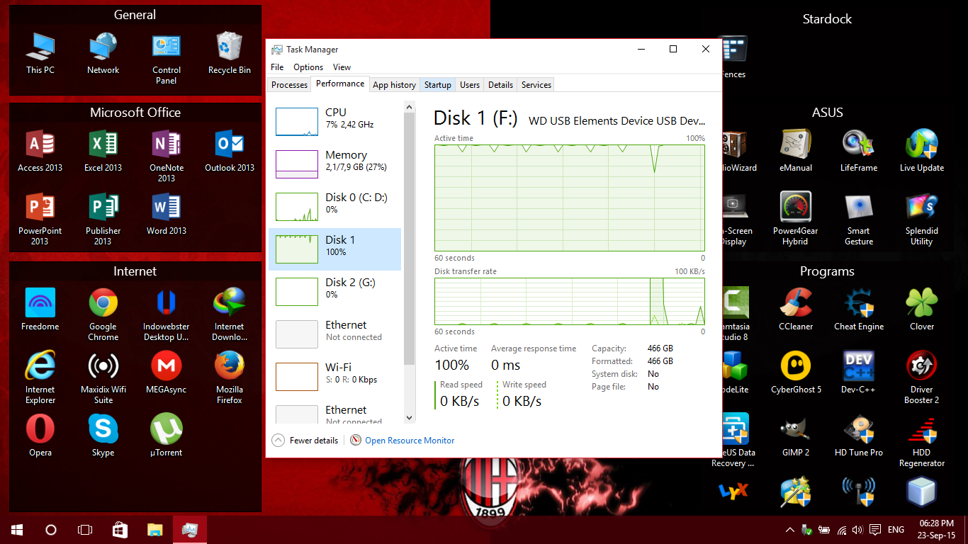
Task: Select the Driver Booster 2 icon
Action: coord(922,378)
